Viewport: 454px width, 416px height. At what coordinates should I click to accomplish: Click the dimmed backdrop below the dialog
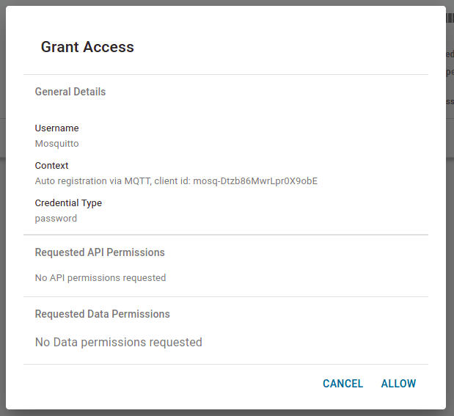click(x=220, y=412)
